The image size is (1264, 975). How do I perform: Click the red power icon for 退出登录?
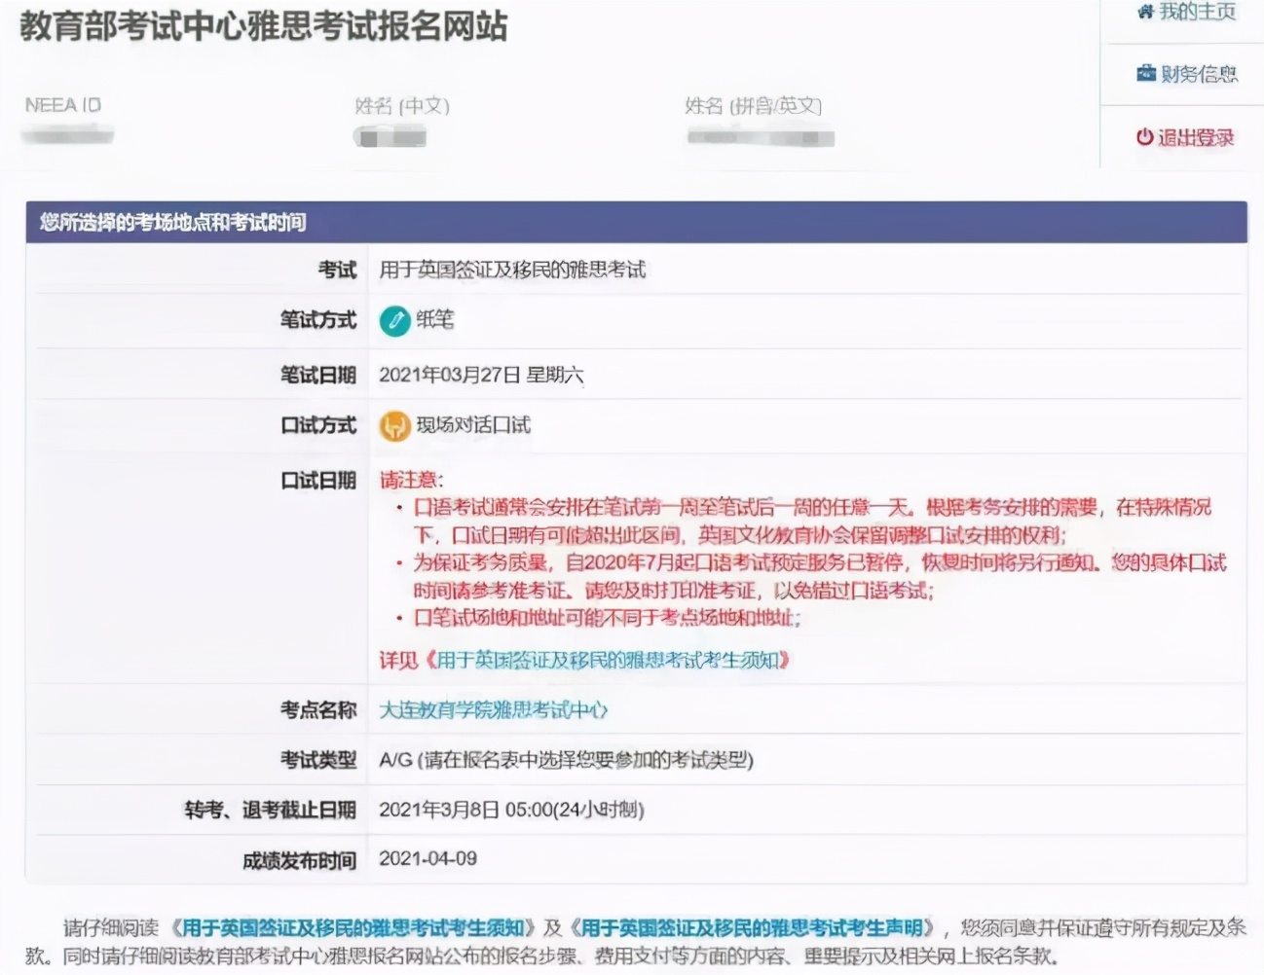click(x=1144, y=137)
